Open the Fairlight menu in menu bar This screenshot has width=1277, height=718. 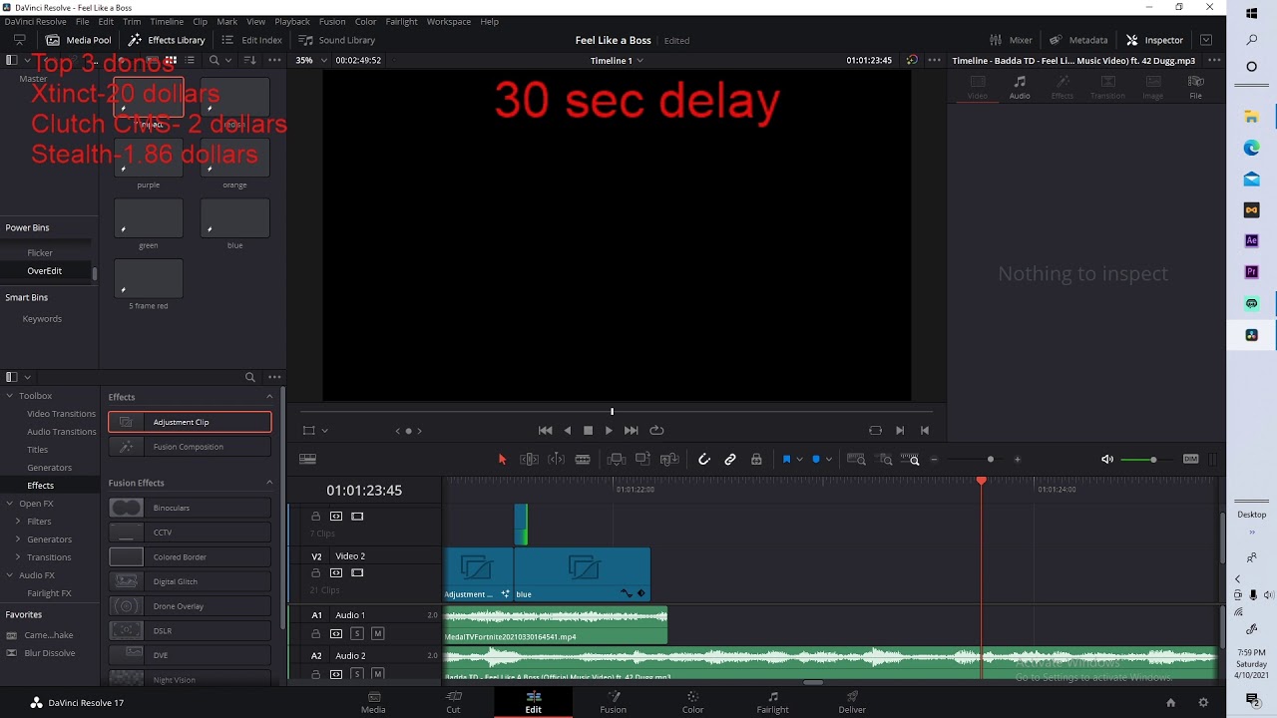point(402,21)
